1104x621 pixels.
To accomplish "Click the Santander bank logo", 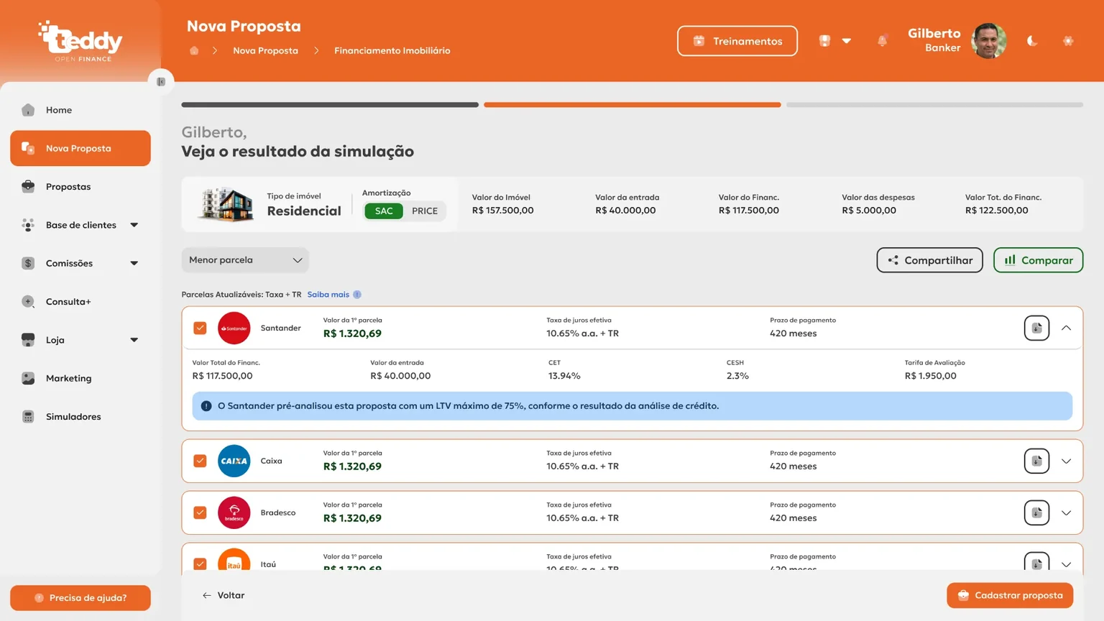I will pyautogui.click(x=234, y=328).
